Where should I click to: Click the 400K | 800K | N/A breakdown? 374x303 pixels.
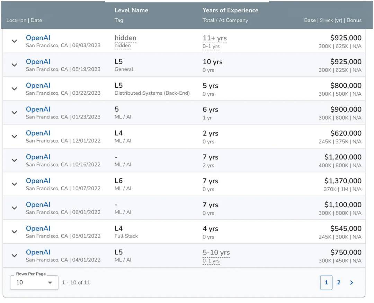340,165
